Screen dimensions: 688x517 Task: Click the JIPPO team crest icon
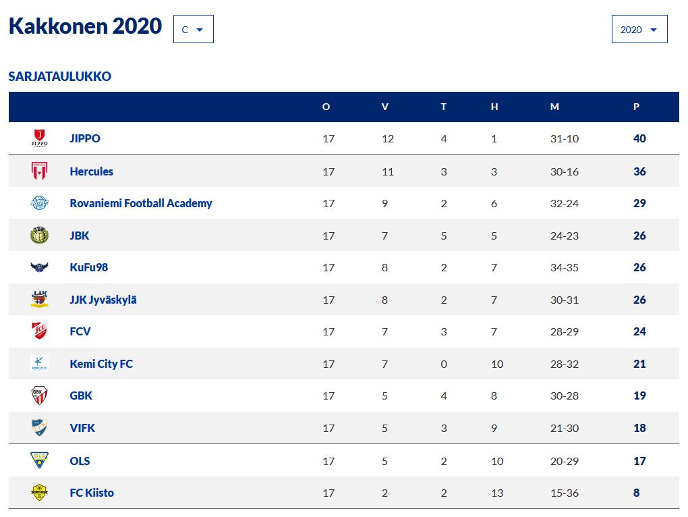point(40,138)
